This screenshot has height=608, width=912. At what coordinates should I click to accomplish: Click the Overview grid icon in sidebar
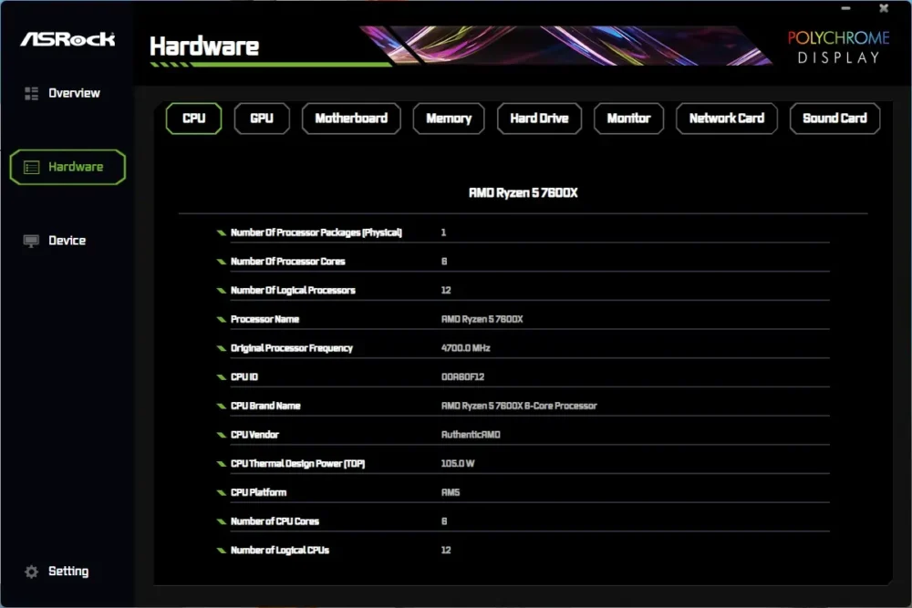[x=31, y=93]
